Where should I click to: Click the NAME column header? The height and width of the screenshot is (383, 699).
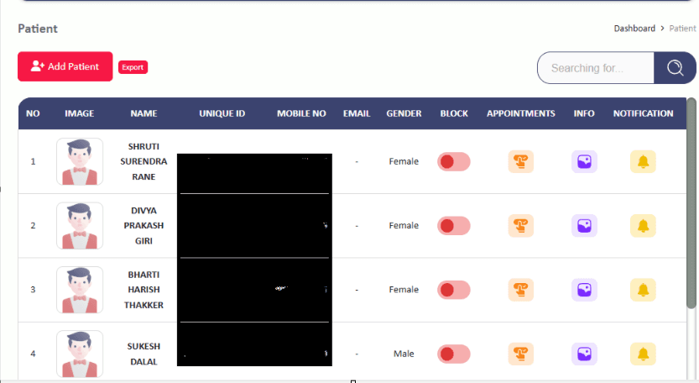click(x=143, y=114)
